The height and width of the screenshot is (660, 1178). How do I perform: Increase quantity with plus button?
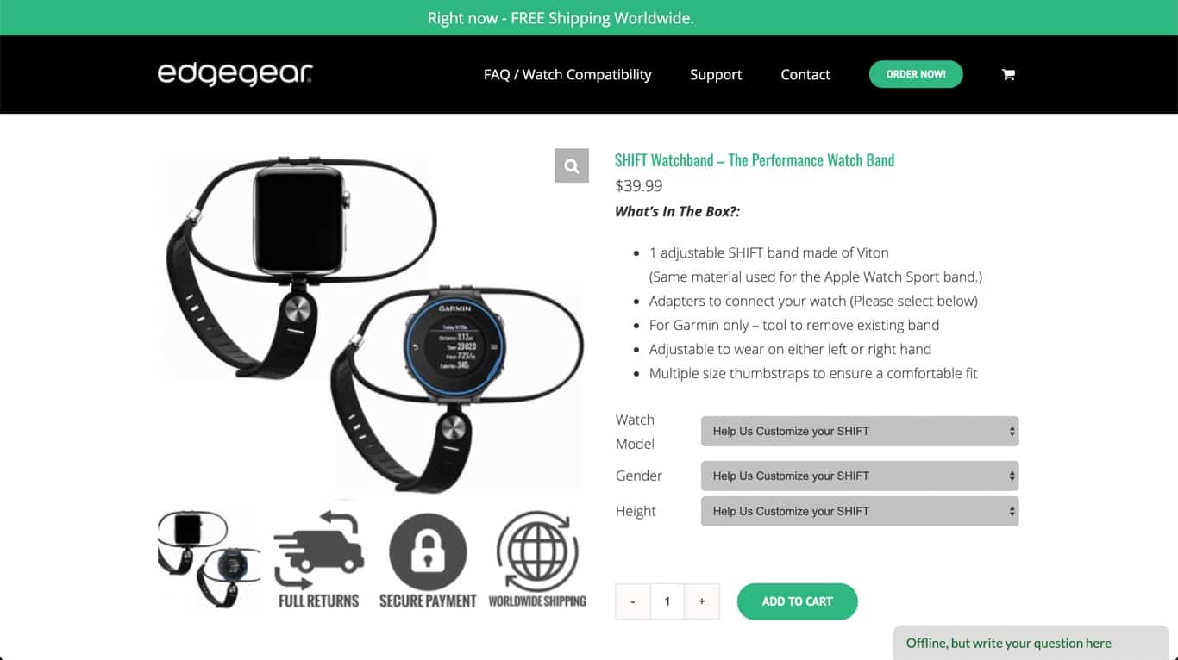[702, 601]
